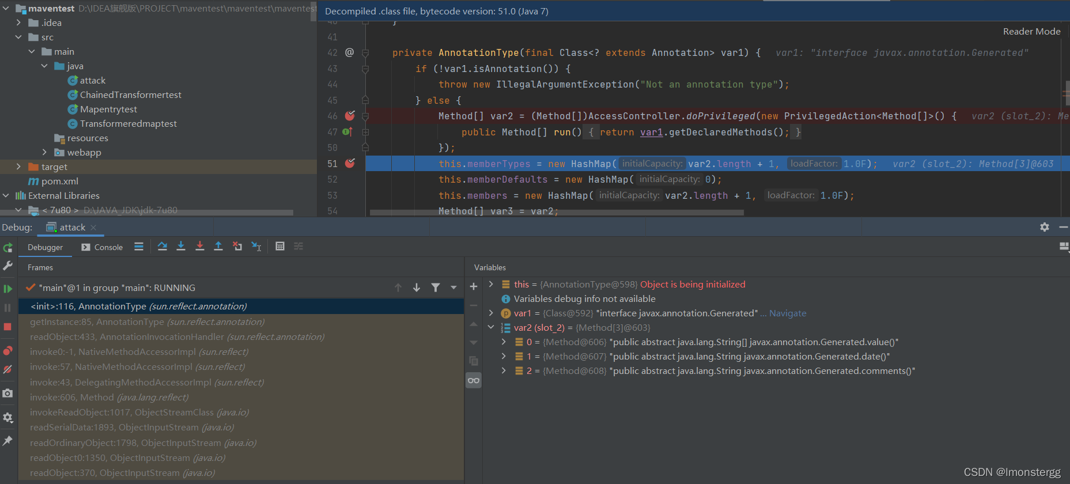Open Debug panel options gear
The height and width of the screenshot is (484, 1070).
[x=1045, y=227]
